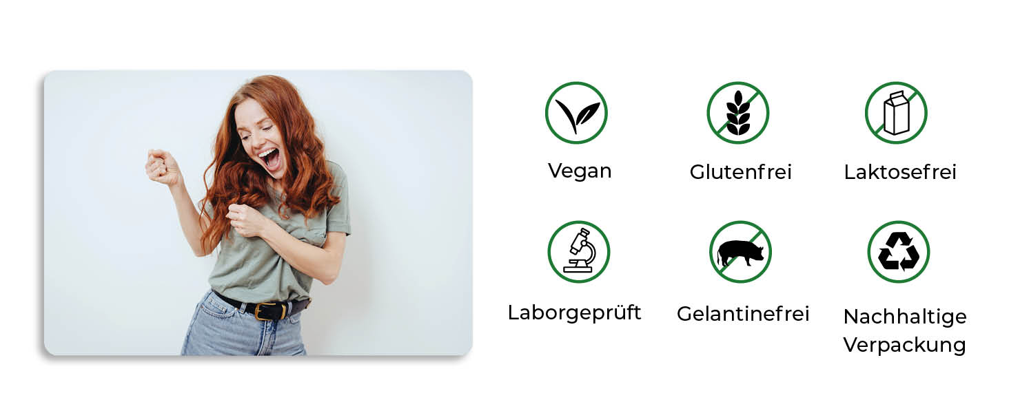Click the Laktosefrei label text

(x=900, y=172)
